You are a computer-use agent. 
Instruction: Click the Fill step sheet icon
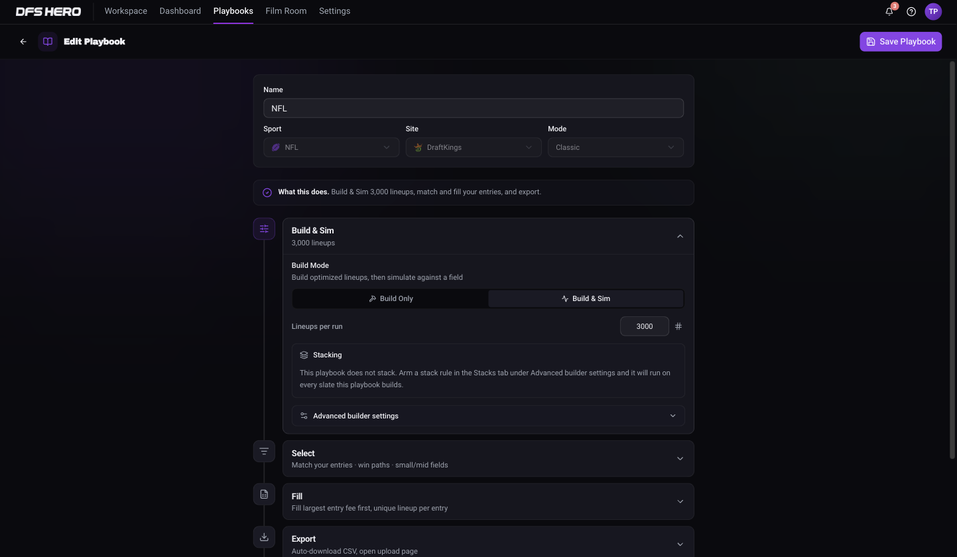pyautogui.click(x=264, y=494)
